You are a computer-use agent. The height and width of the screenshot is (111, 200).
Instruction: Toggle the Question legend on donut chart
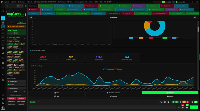[x=143, y=38]
